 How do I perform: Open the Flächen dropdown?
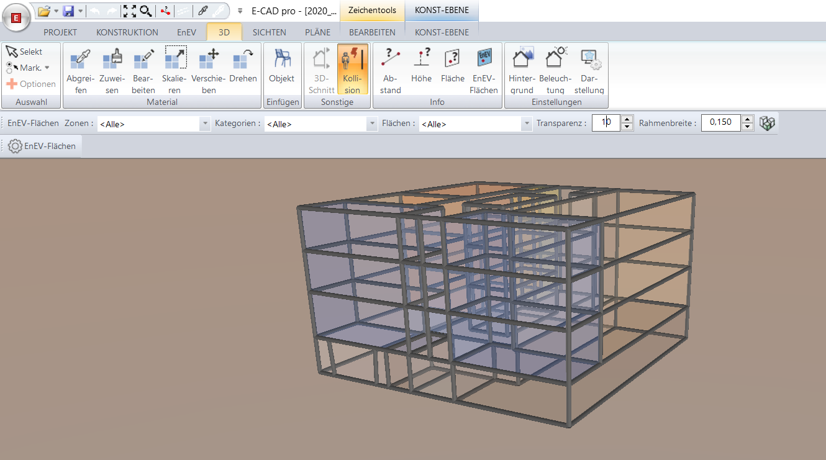525,123
